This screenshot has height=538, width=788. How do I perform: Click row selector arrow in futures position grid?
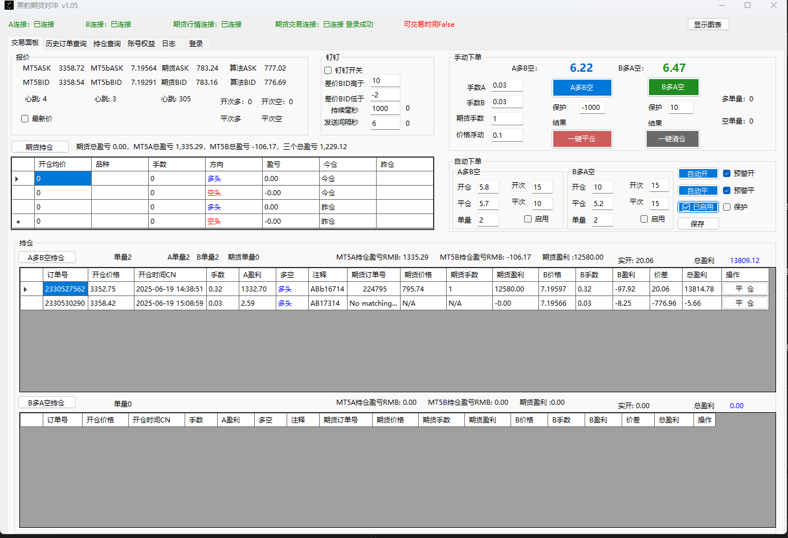point(17,179)
